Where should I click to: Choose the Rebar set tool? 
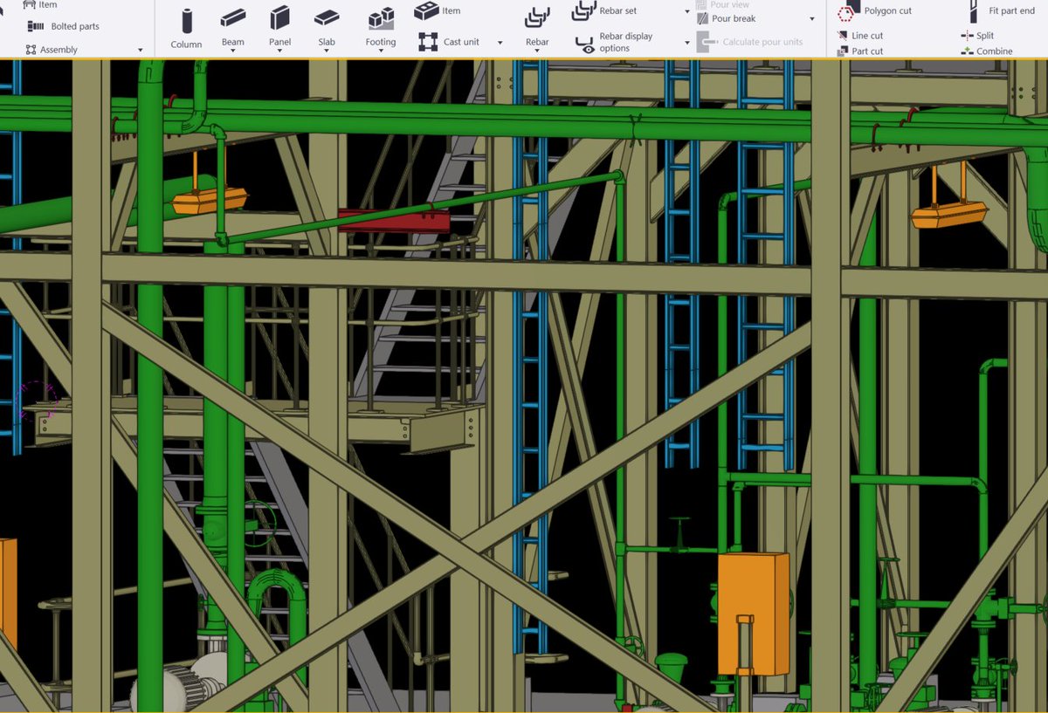point(604,10)
